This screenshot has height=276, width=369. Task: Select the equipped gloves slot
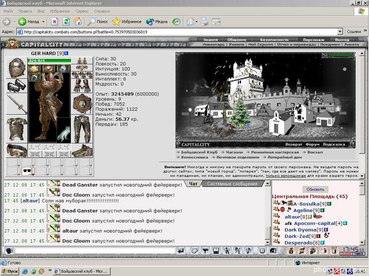coord(82,86)
